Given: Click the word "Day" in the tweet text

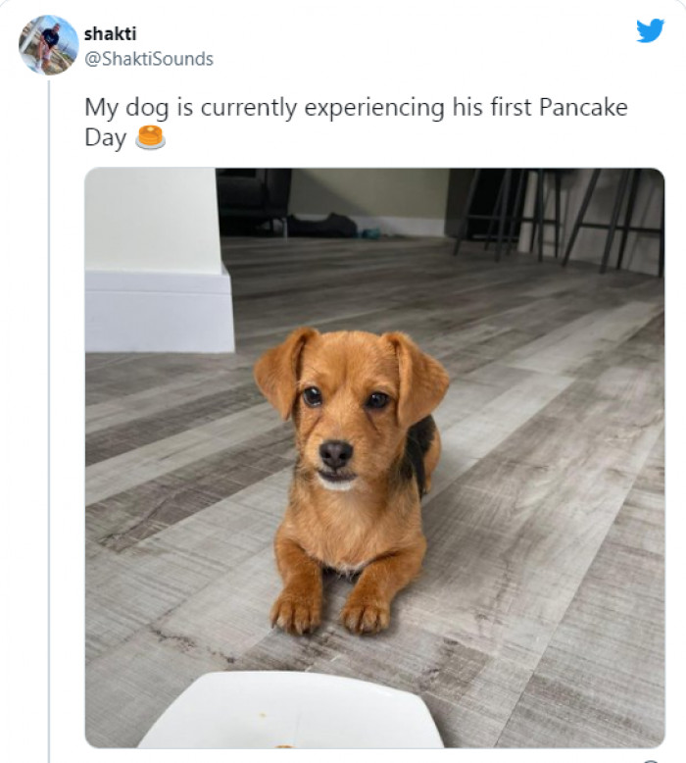Looking at the screenshot, I should point(105,138).
